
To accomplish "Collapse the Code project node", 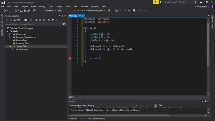I will [x=7, y=31].
